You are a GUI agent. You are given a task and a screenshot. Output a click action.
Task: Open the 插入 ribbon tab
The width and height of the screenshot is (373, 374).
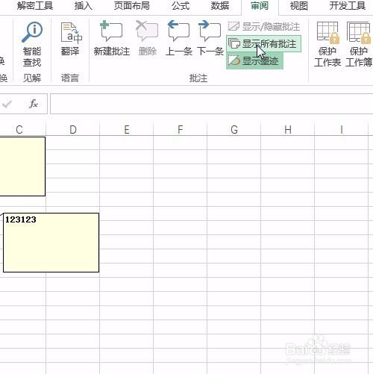84,6
